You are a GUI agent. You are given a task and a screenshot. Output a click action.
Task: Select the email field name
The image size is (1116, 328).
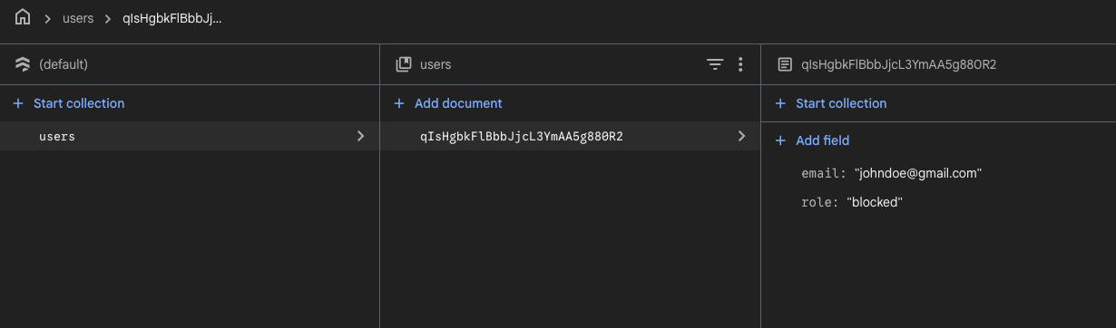coord(823,172)
